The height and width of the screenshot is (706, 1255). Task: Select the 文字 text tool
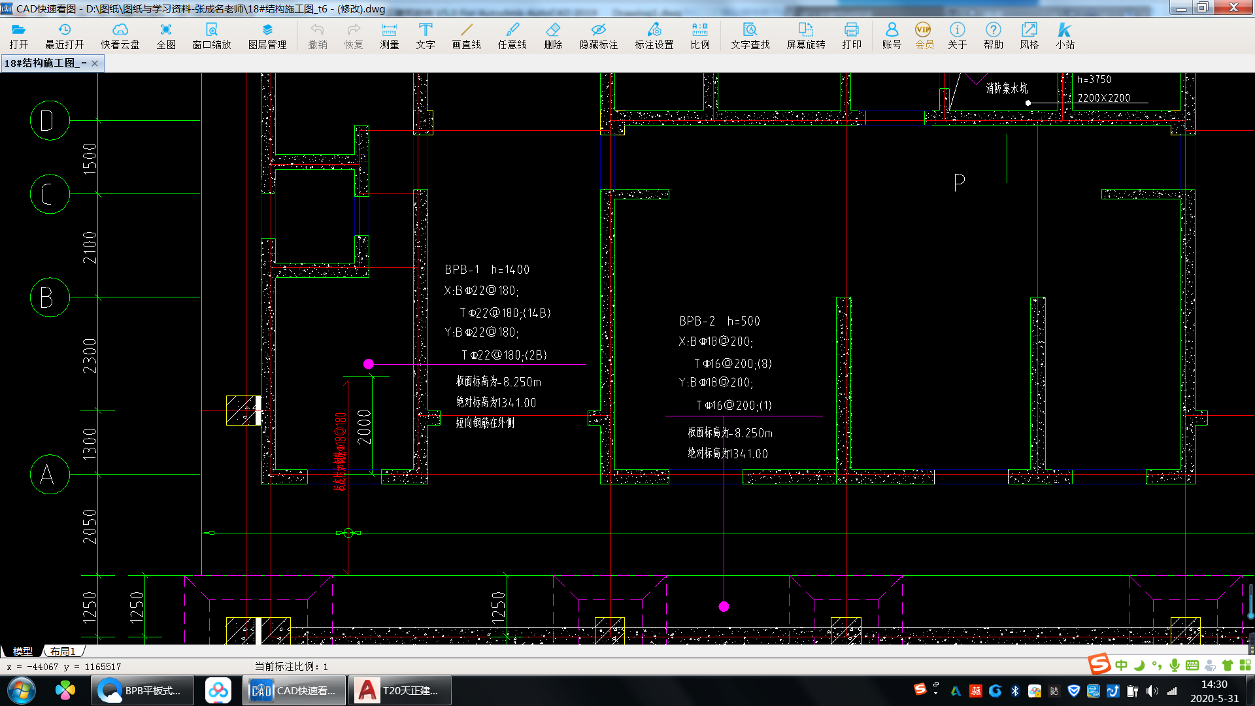tap(426, 36)
